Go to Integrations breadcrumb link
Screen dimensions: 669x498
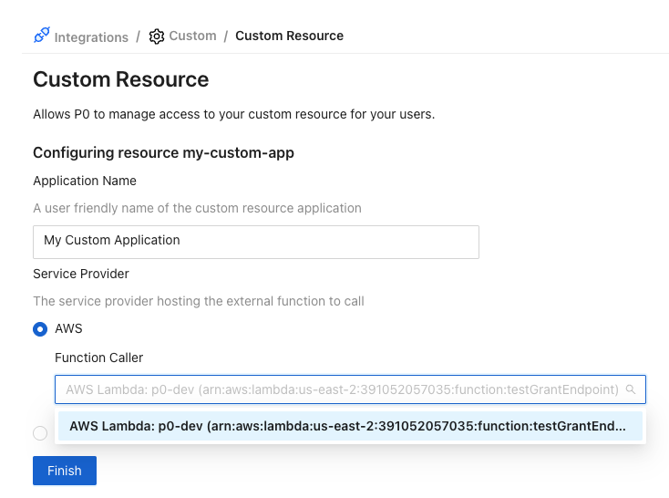[91, 37]
